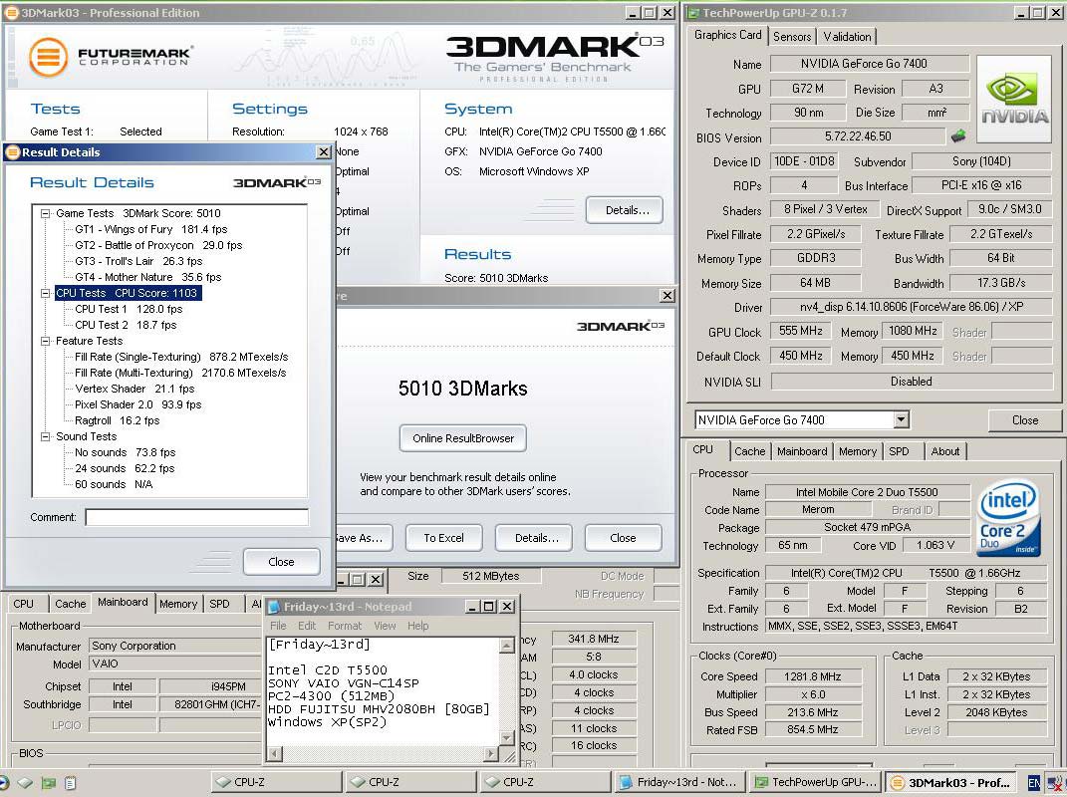This screenshot has width=1067, height=797.
Task: Select CPU Test 1 result row
Action: (x=129, y=309)
